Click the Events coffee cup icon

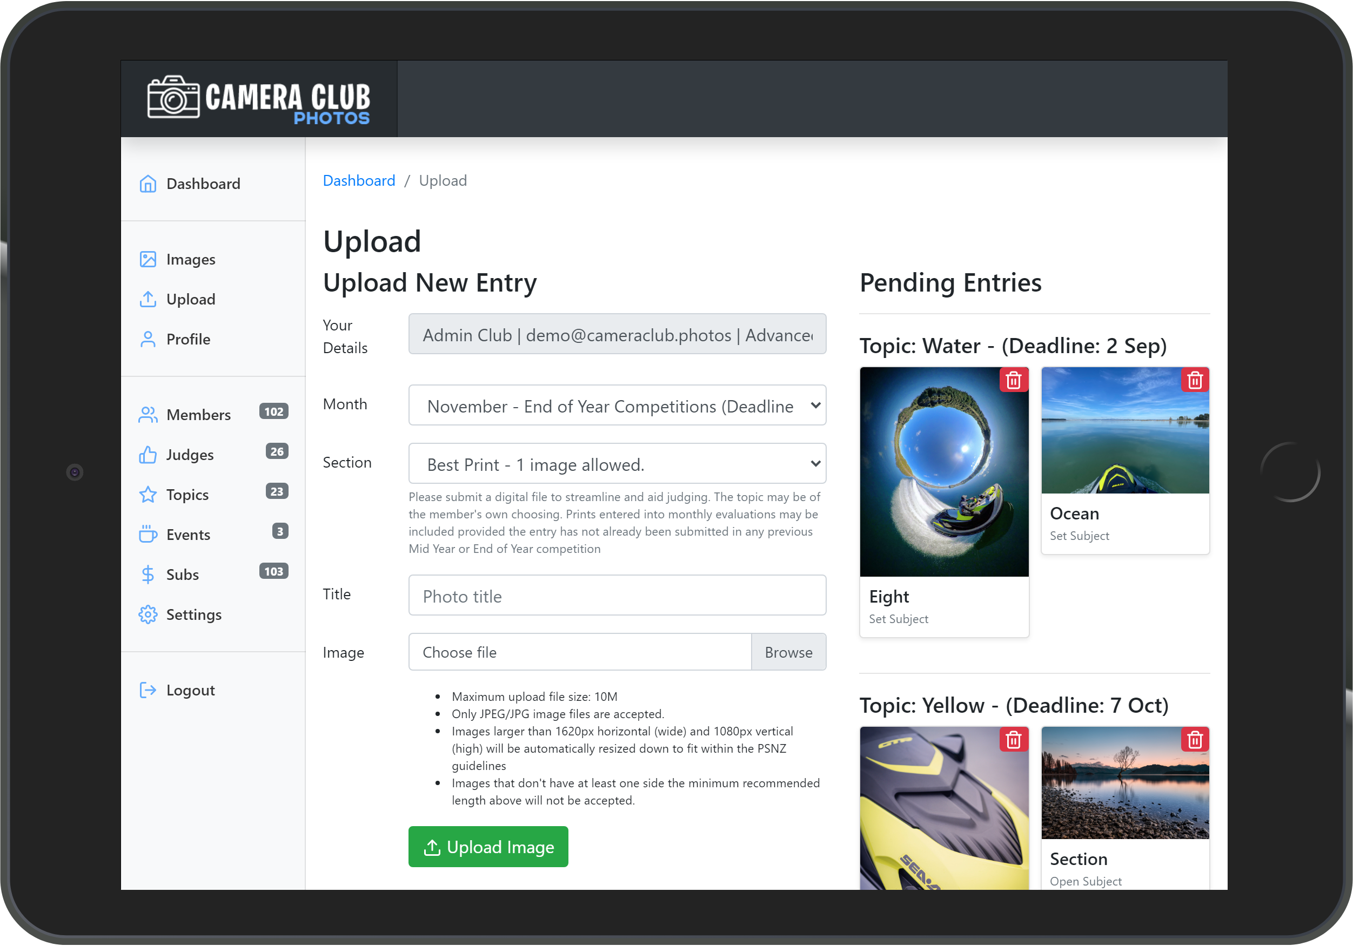pos(148,534)
